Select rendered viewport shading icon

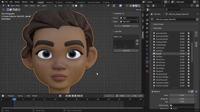click(x=139, y=6)
